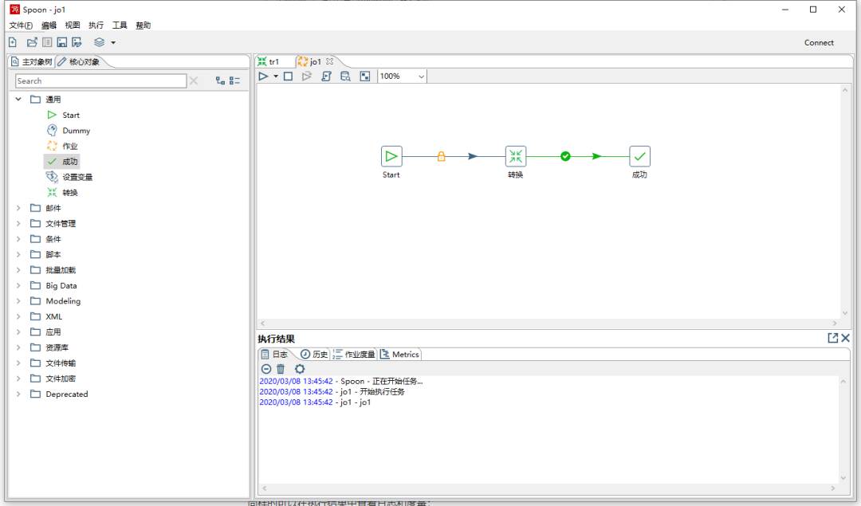
Task: Click the replay job icon
Action: 306,76
